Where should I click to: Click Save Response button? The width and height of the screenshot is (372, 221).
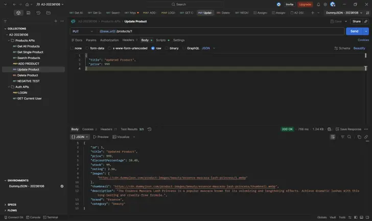pos(348,129)
